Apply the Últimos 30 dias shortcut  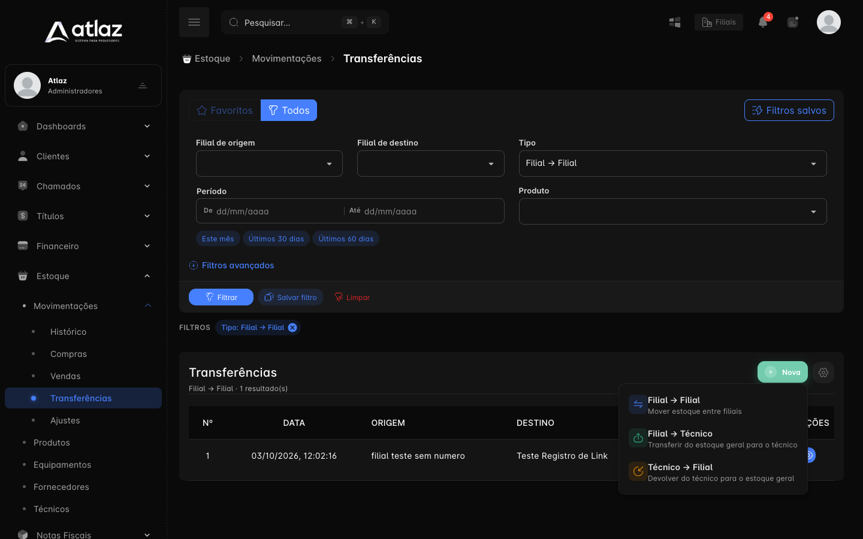[x=276, y=238]
